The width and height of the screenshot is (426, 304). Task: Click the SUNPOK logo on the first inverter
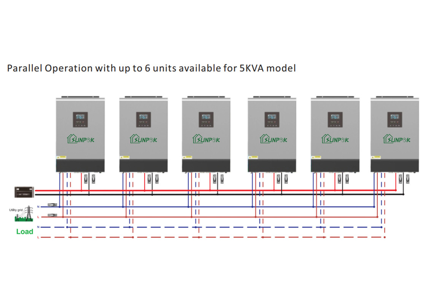click(80, 139)
